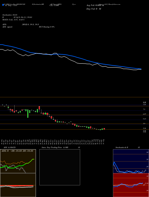149x197 pixels.
Task: Click the '(MGR) 0, 58.3, 58.3' ADX values
Action: [30, 25]
